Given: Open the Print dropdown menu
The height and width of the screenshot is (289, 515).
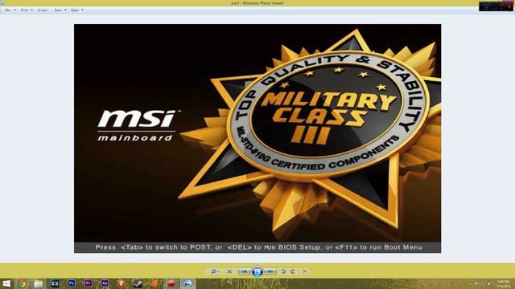Looking at the screenshot, I should click(x=27, y=10).
